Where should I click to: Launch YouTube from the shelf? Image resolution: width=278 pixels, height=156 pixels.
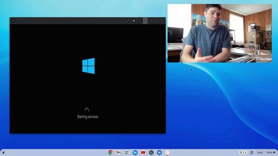click(143, 152)
